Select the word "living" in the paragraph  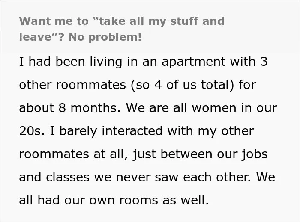click(x=106, y=62)
